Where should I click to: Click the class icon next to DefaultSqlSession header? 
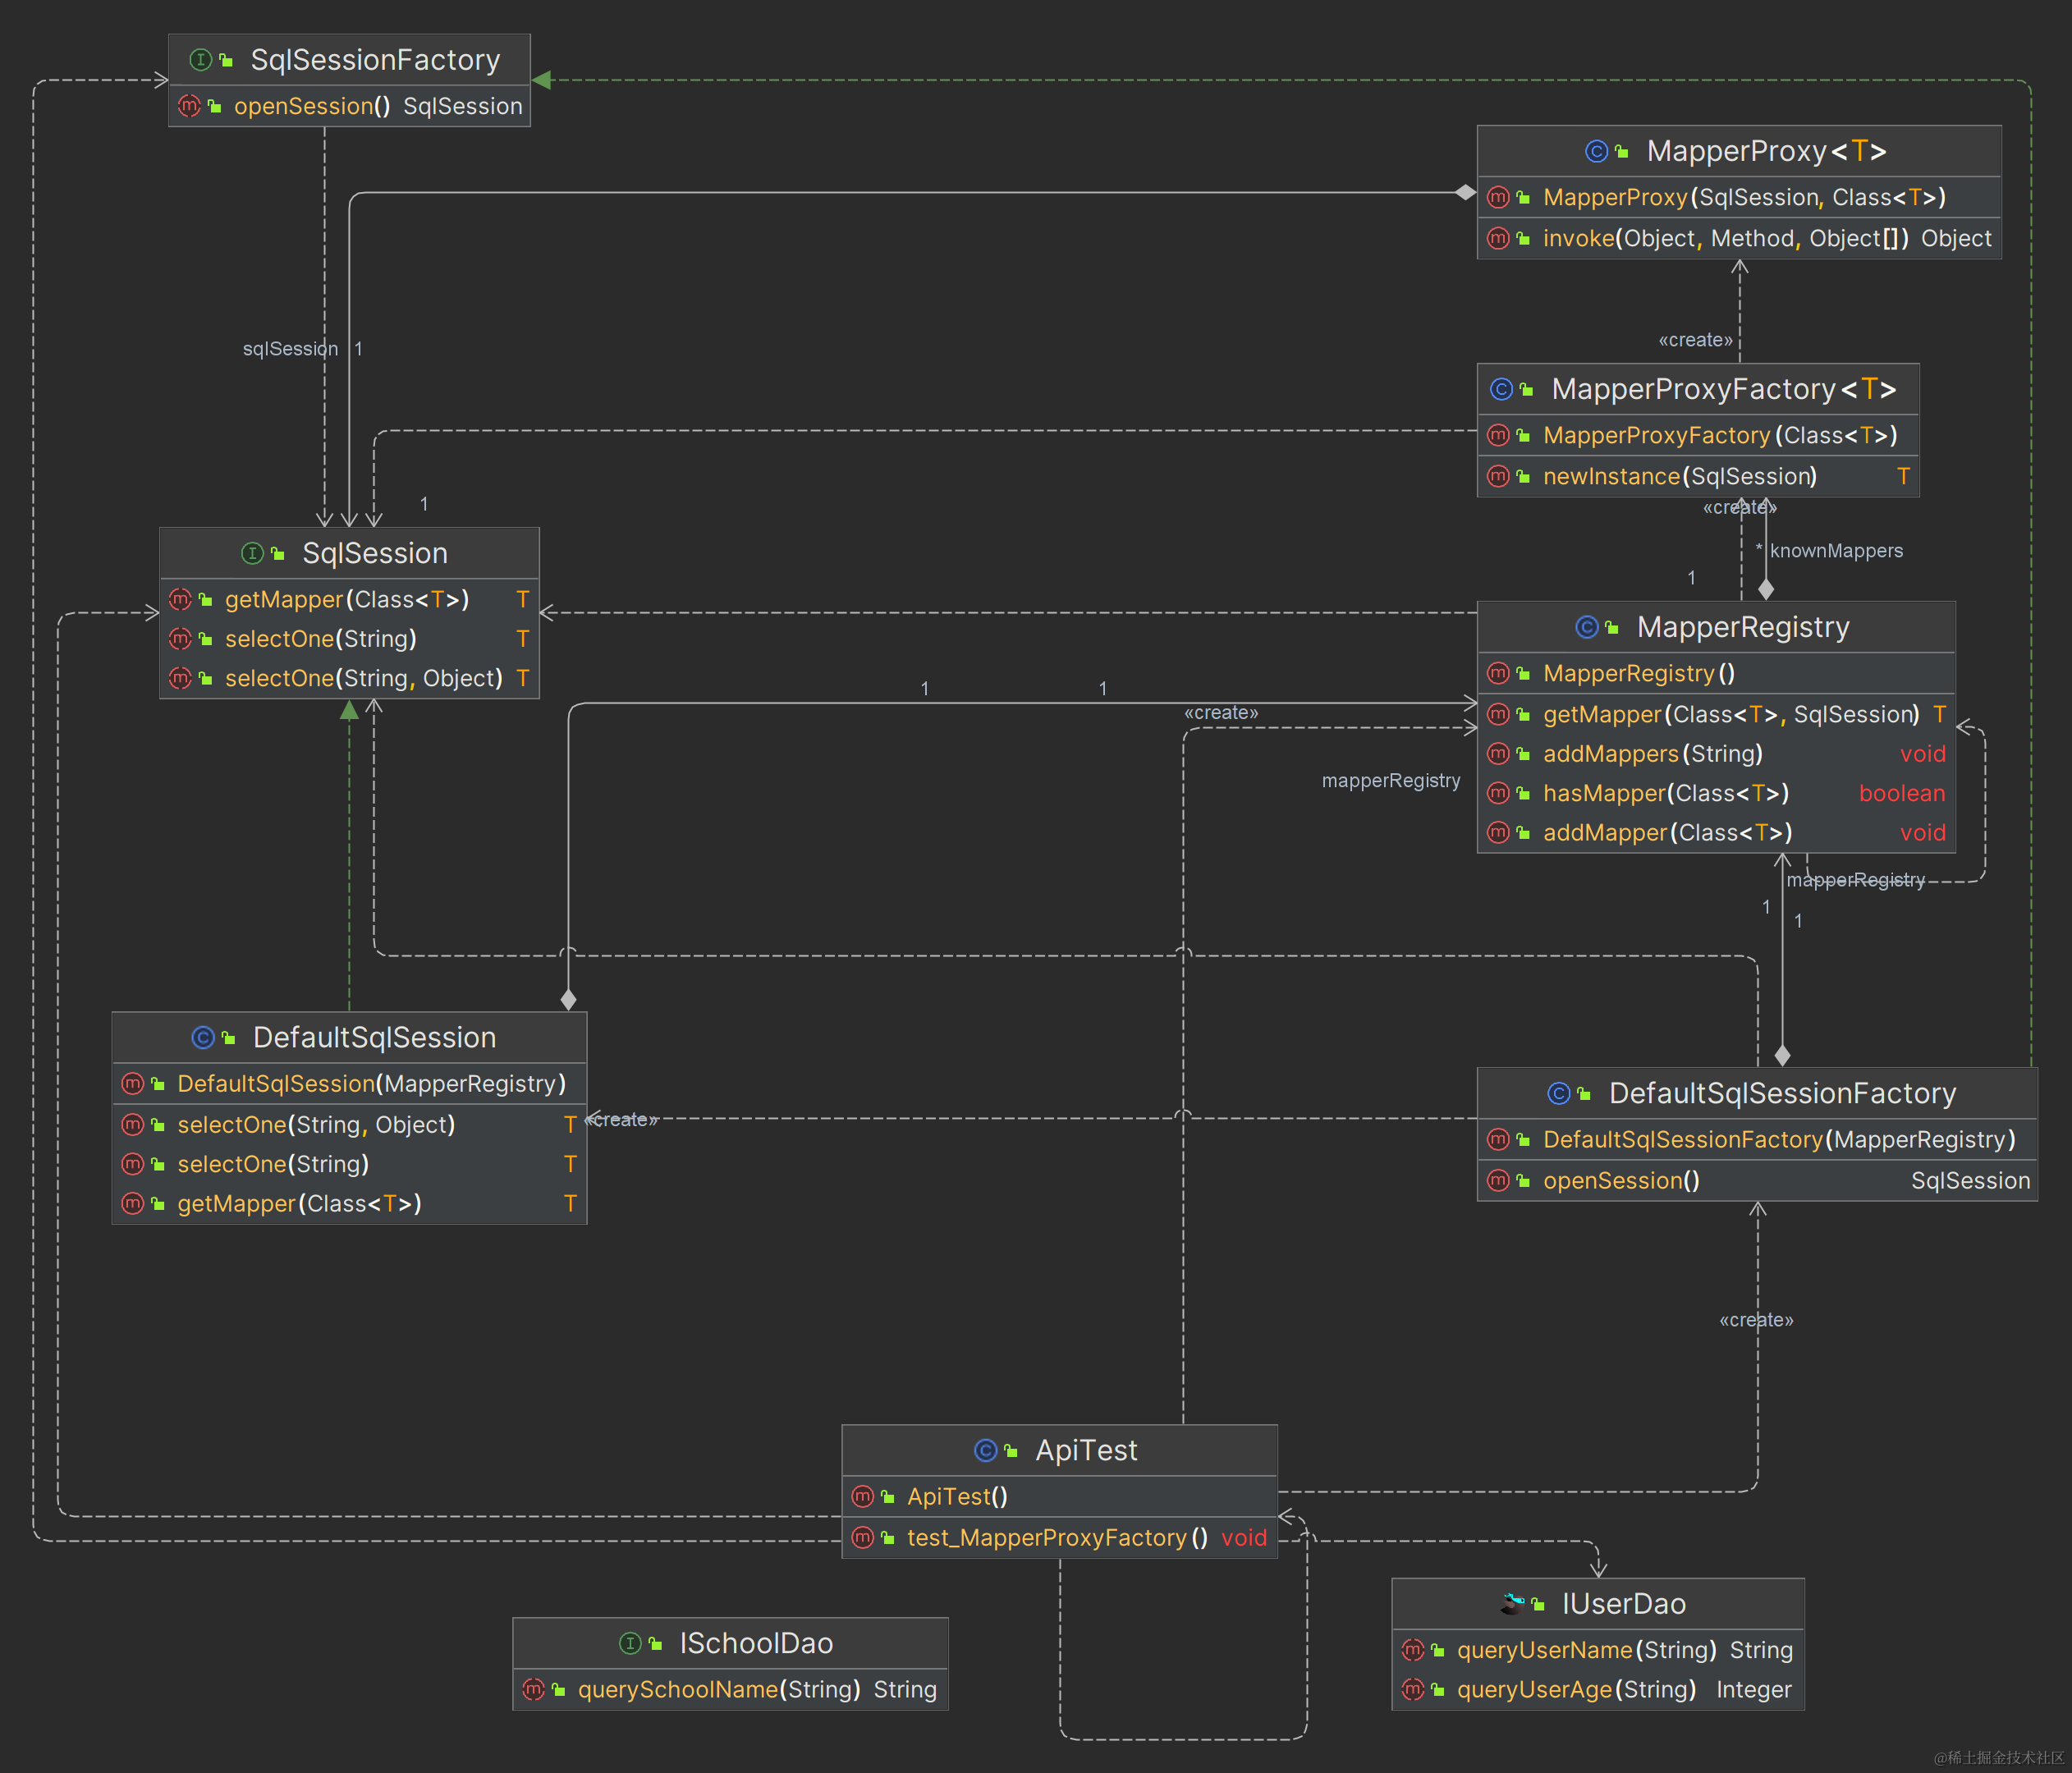pos(202,1037)
